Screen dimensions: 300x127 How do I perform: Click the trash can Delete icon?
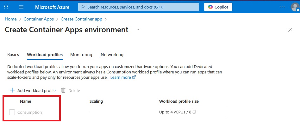63,90
